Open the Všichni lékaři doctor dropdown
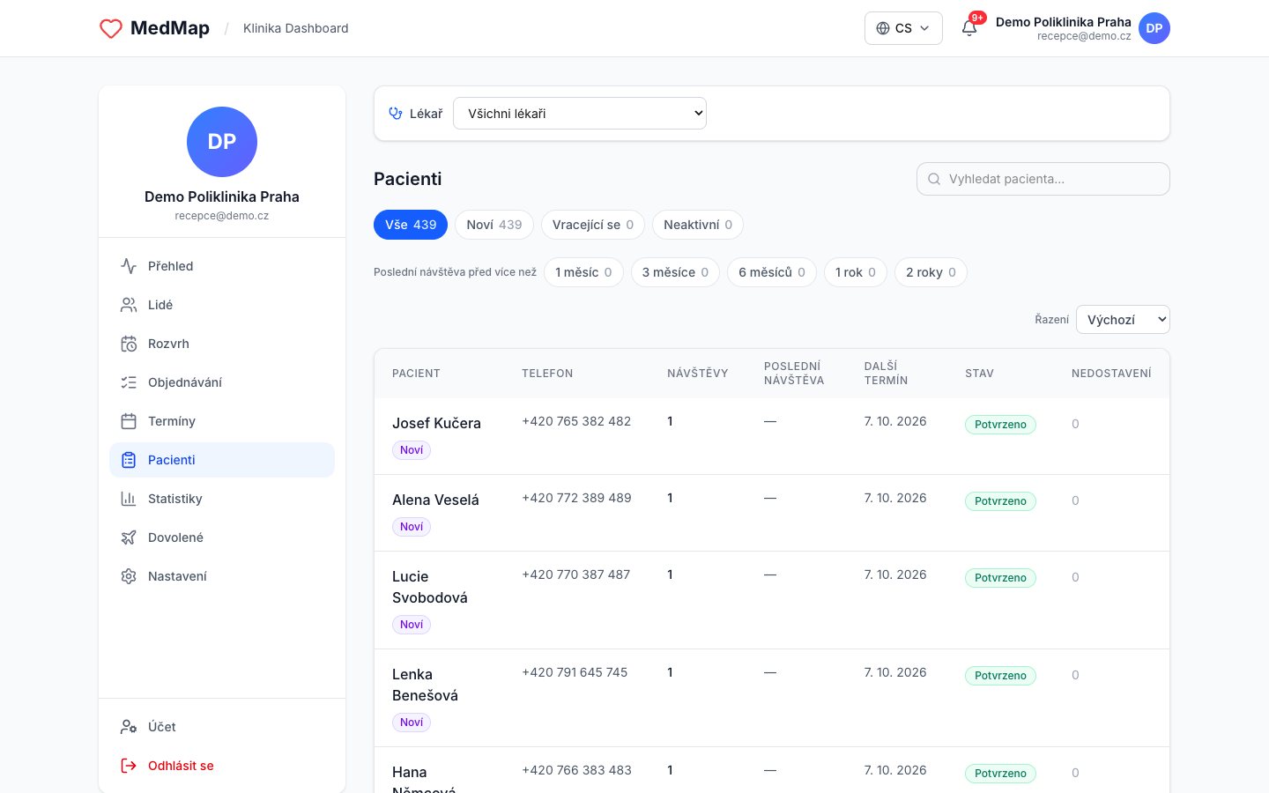1269x793 pixels. click(580, 114)
